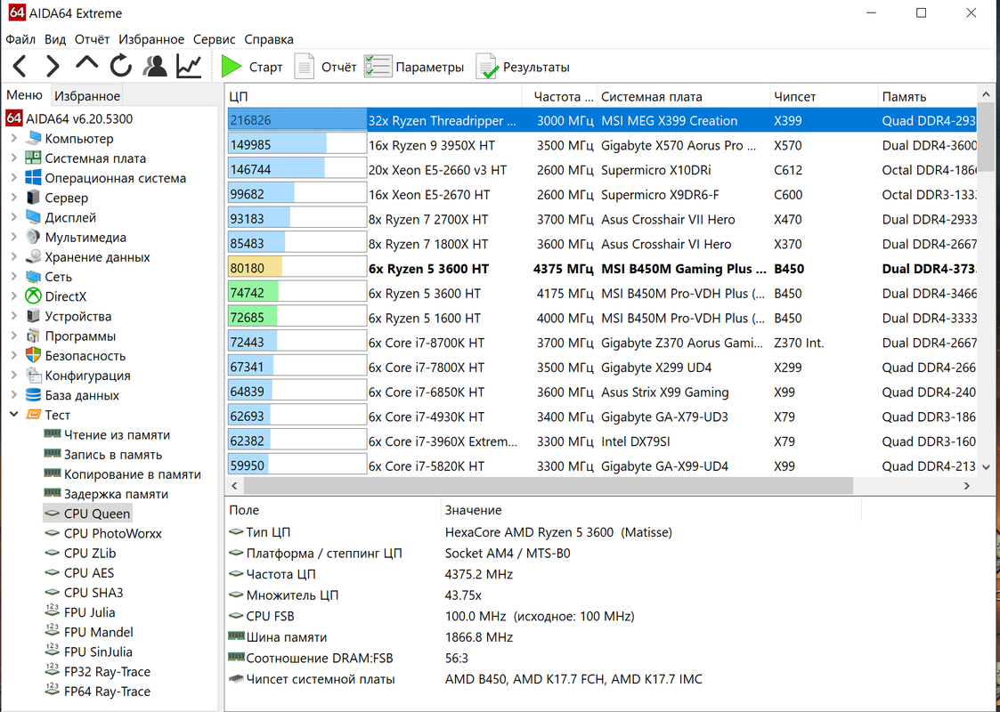
Task: Open the Справка menu
Action: [269, 39]
